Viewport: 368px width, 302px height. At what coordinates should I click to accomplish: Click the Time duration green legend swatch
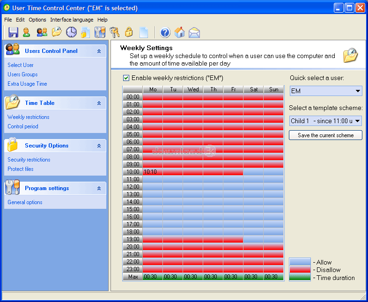coord(300,277)
